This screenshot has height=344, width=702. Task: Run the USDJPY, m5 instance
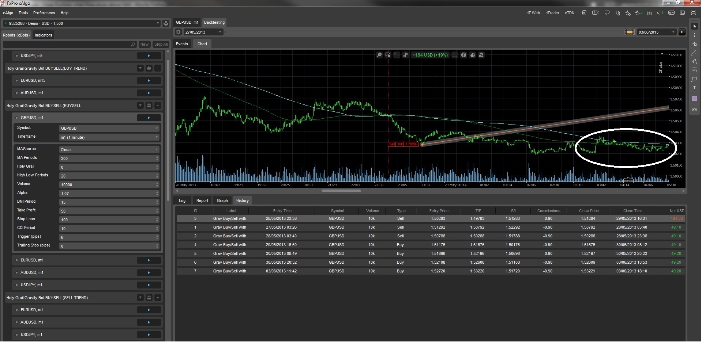(149, 56)
